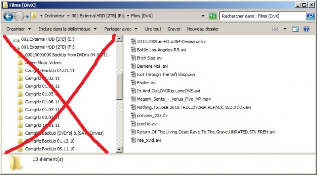Screen dimensions: 317x175
Task: Open recent pages dropdown next to forward
Action: [27, 17]
